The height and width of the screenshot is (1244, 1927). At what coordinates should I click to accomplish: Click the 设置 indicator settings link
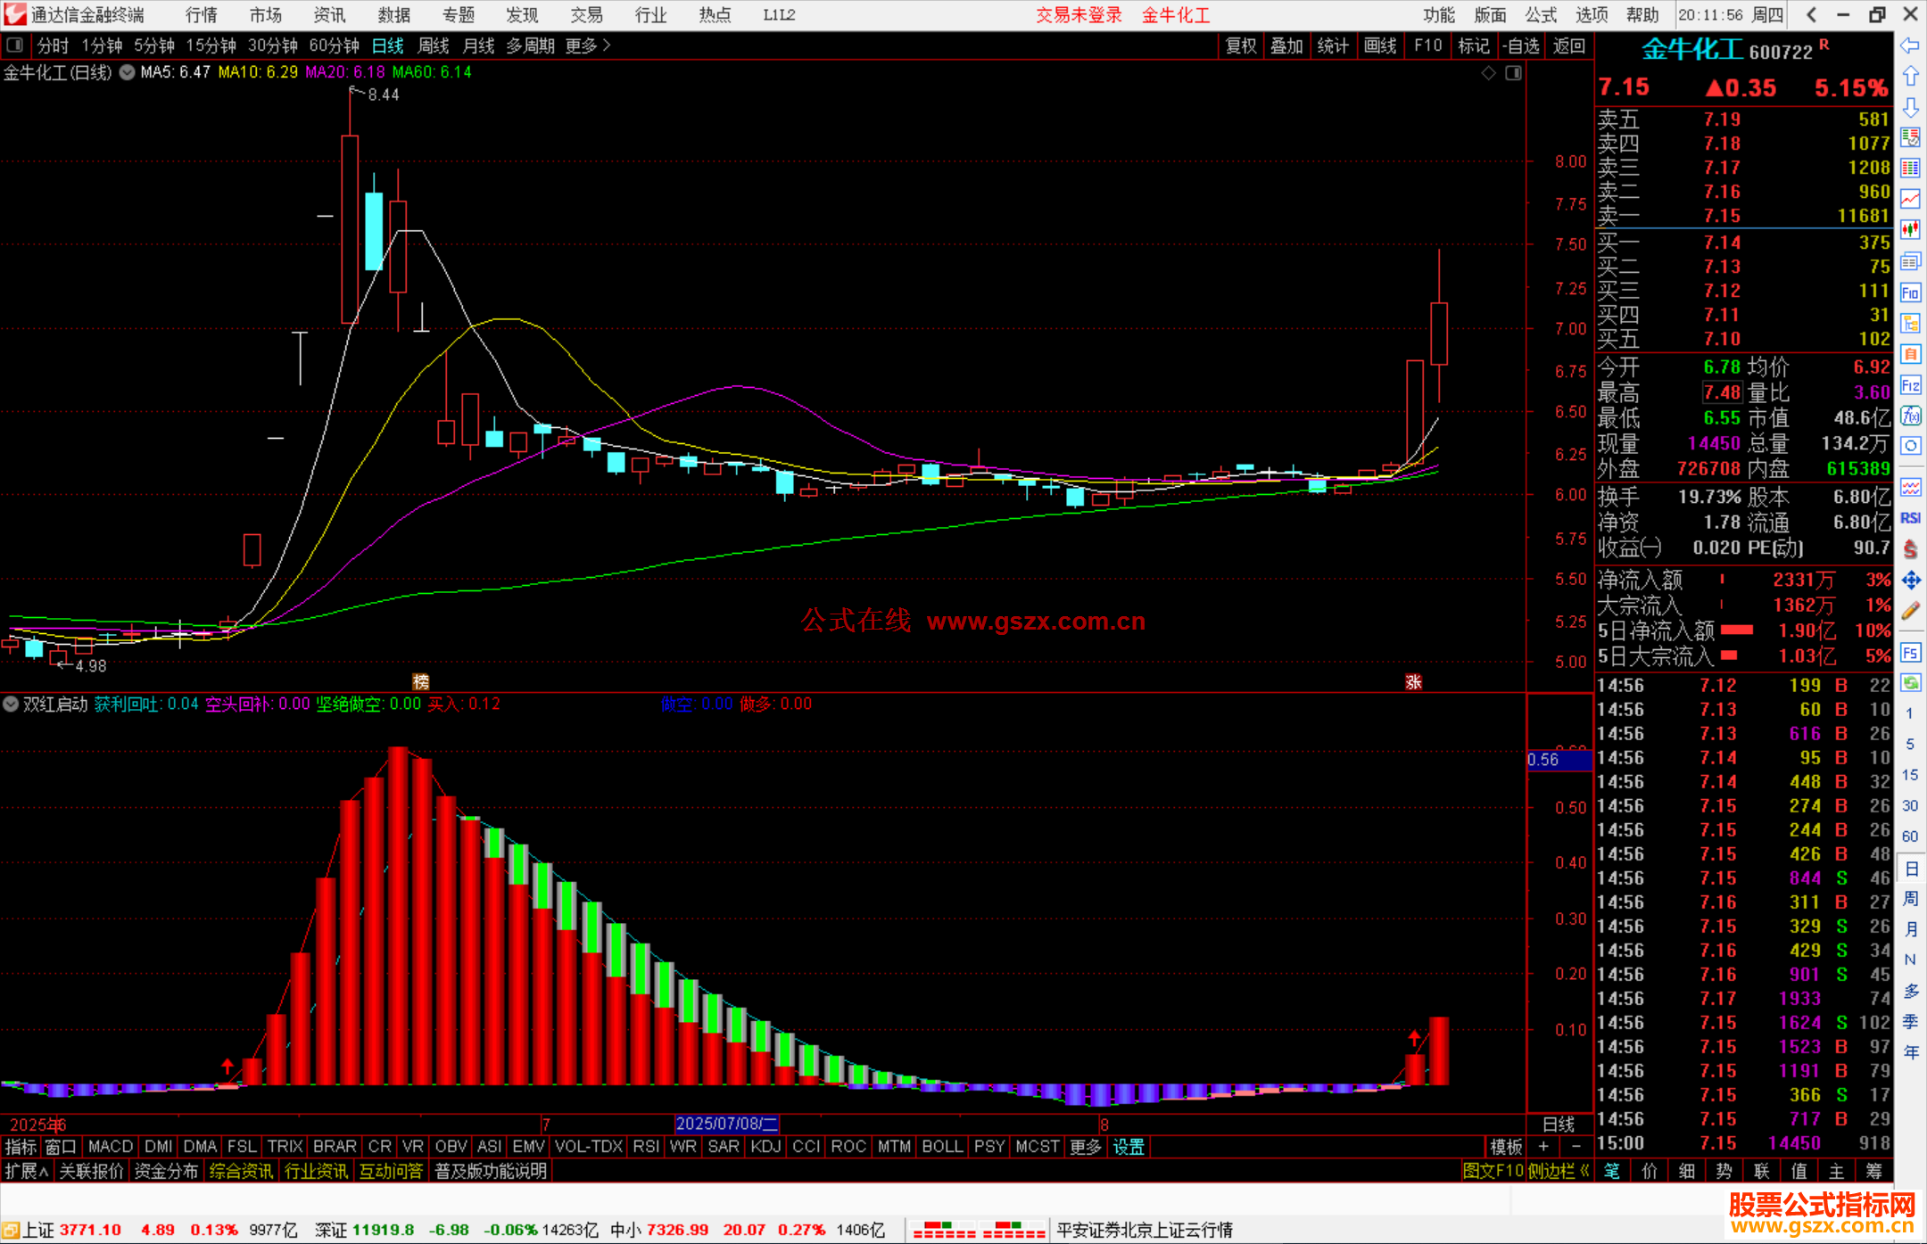1129,1147
